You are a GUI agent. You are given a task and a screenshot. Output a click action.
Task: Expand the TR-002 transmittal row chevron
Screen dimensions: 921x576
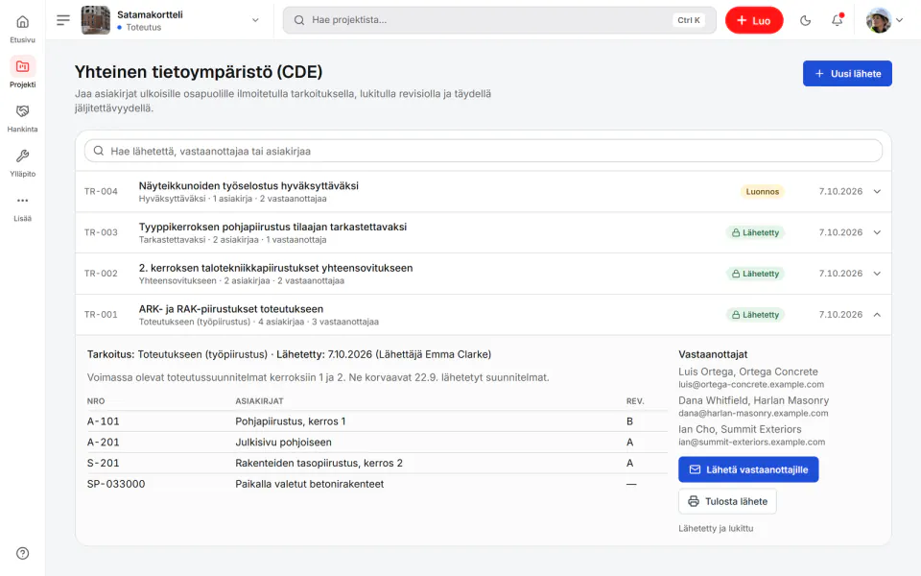[x=877, y=274]
